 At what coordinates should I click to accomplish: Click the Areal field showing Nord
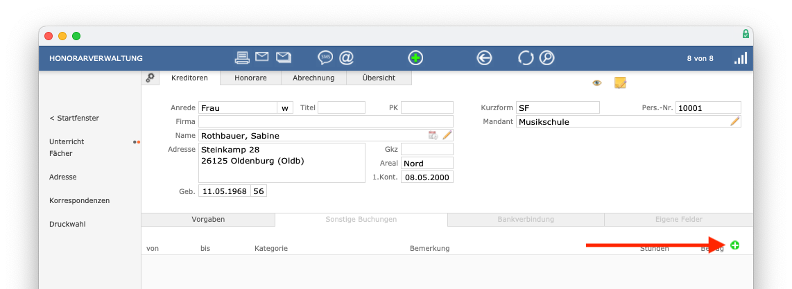coord(427,163)
